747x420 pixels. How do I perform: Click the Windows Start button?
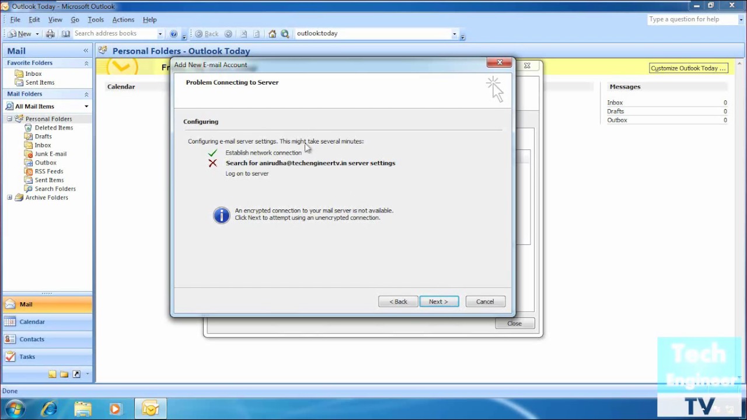pyautogui.click(x=15, y=408)
